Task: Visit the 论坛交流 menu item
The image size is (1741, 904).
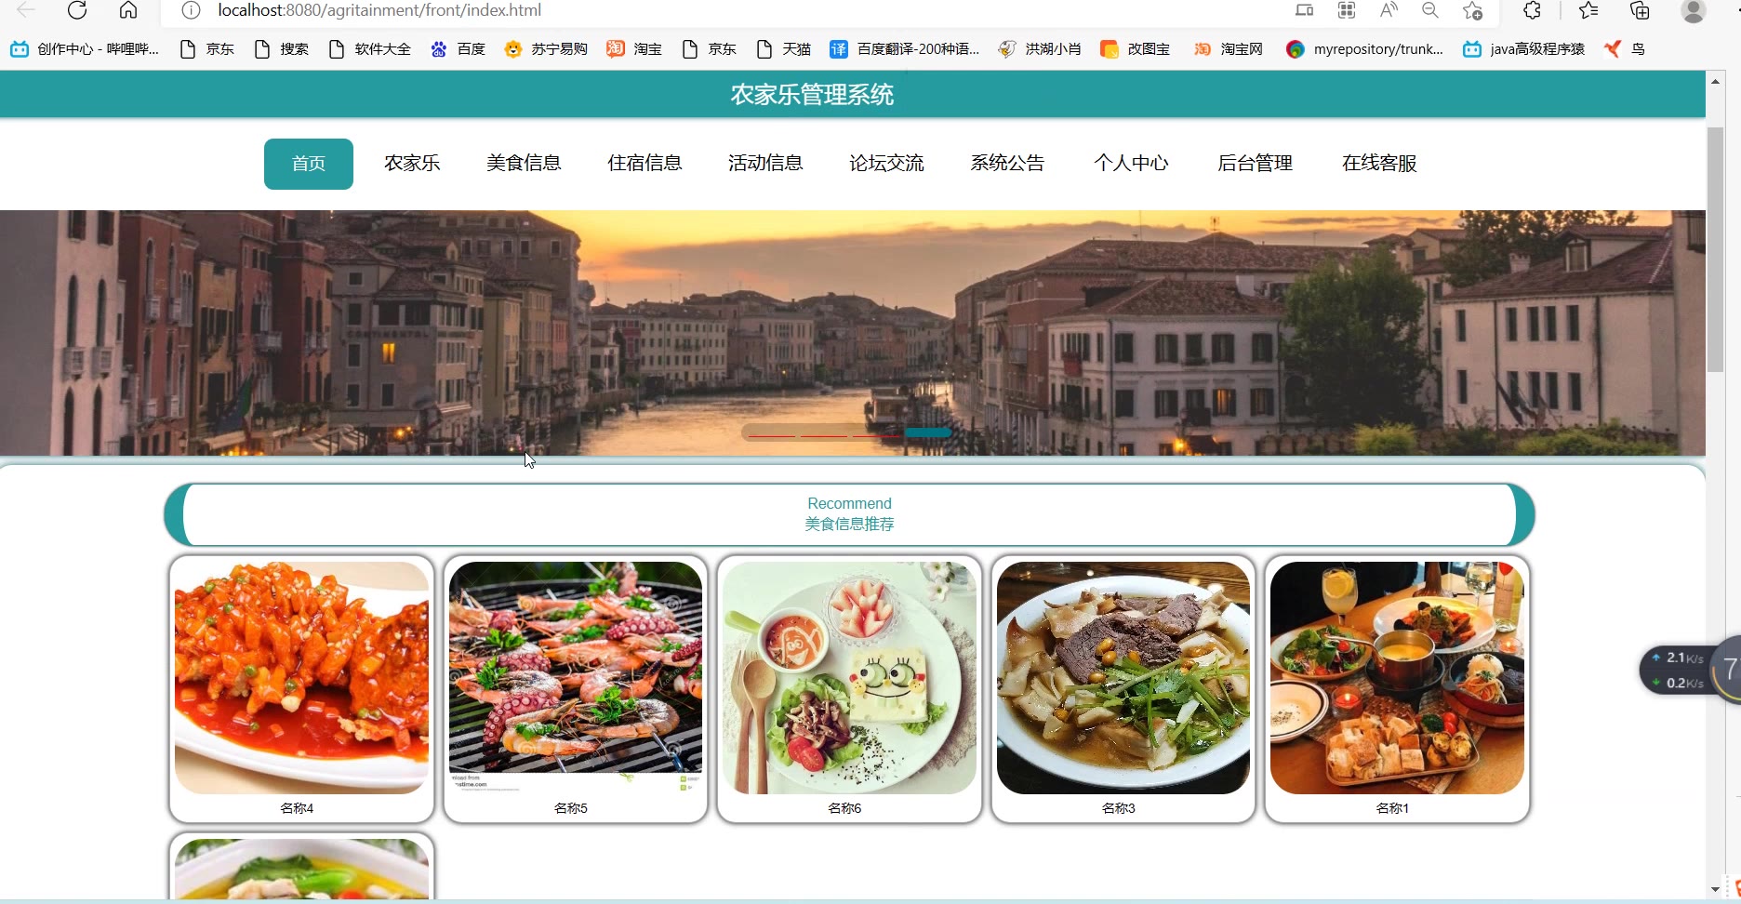Action: point(886,164)
